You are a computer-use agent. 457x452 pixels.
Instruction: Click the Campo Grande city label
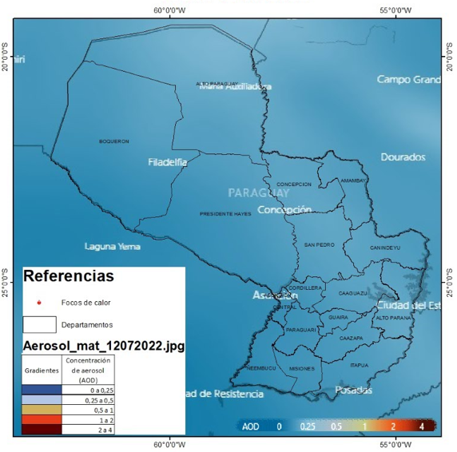(x=409, y=80)
